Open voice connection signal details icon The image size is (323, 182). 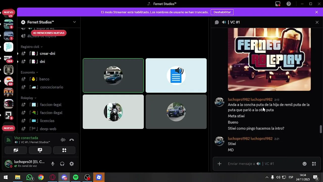tap(8, 140)
